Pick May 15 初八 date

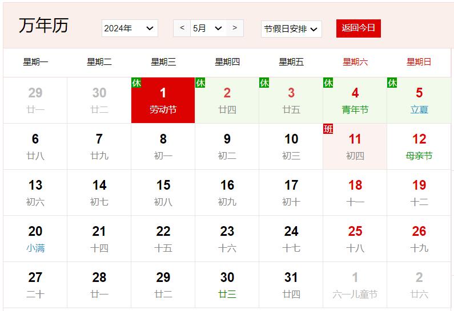point(163,193)
